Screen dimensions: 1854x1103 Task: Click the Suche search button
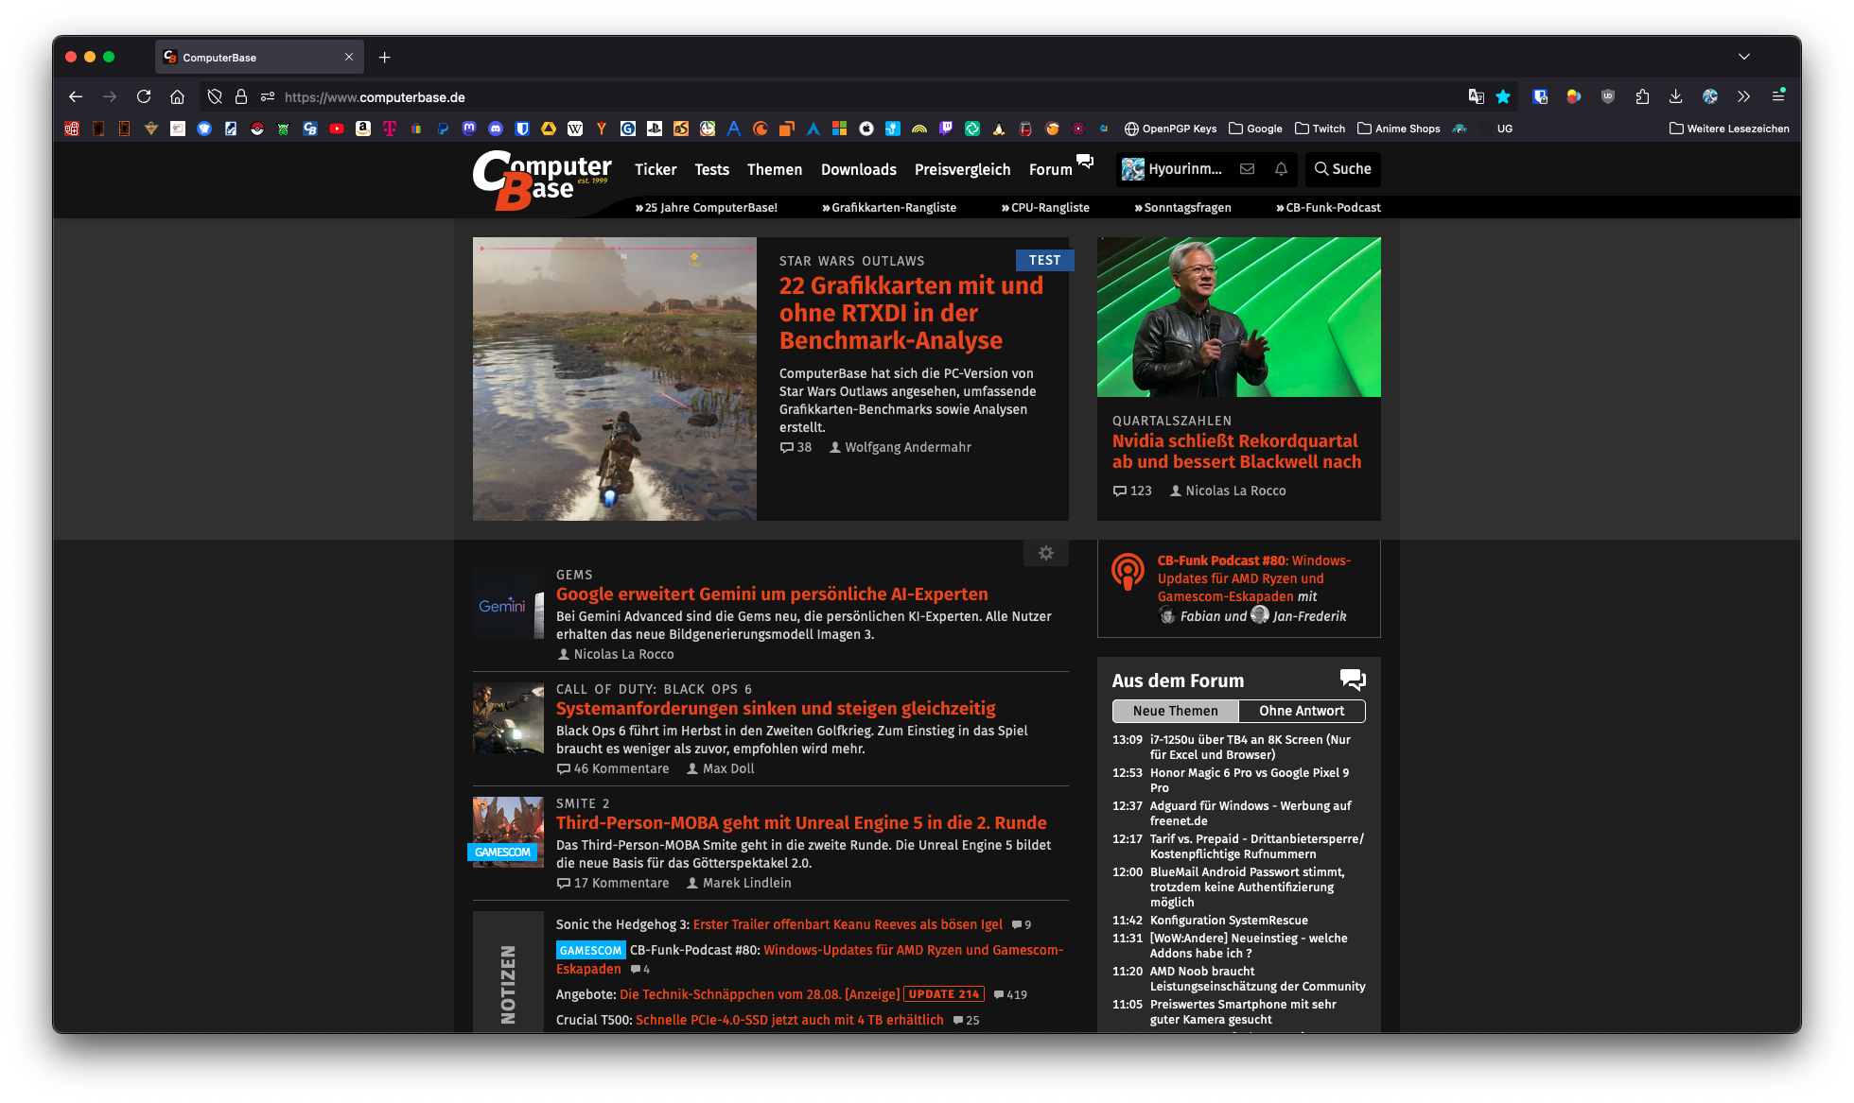pos(1342,169)
